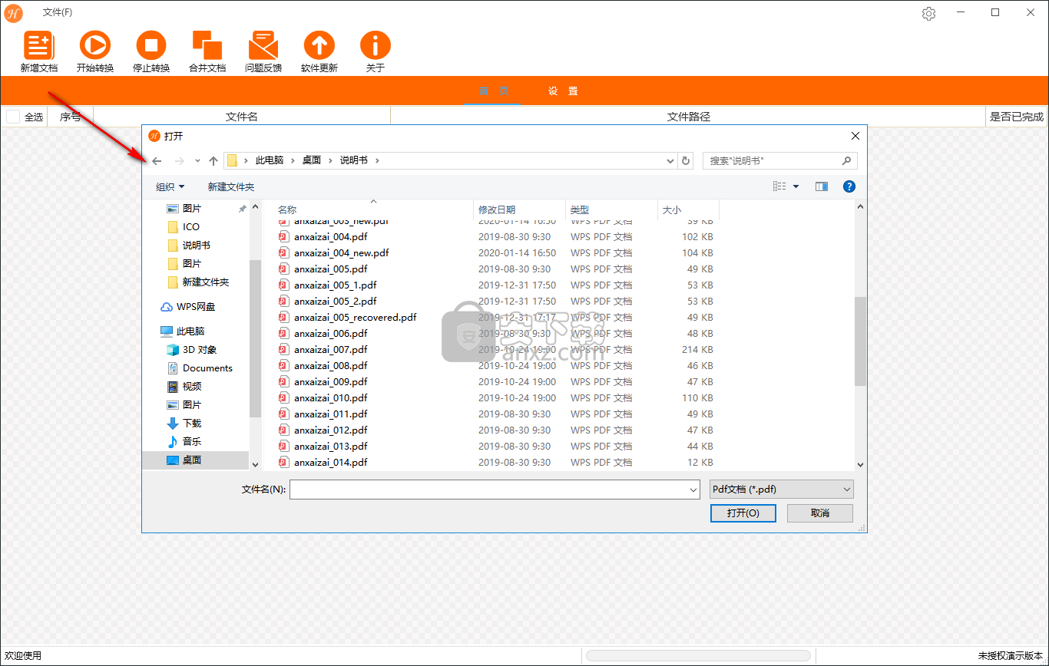Refresh the folder listing
The height and width of the screenshot is (666, 1049).
(x=687, y=160)
